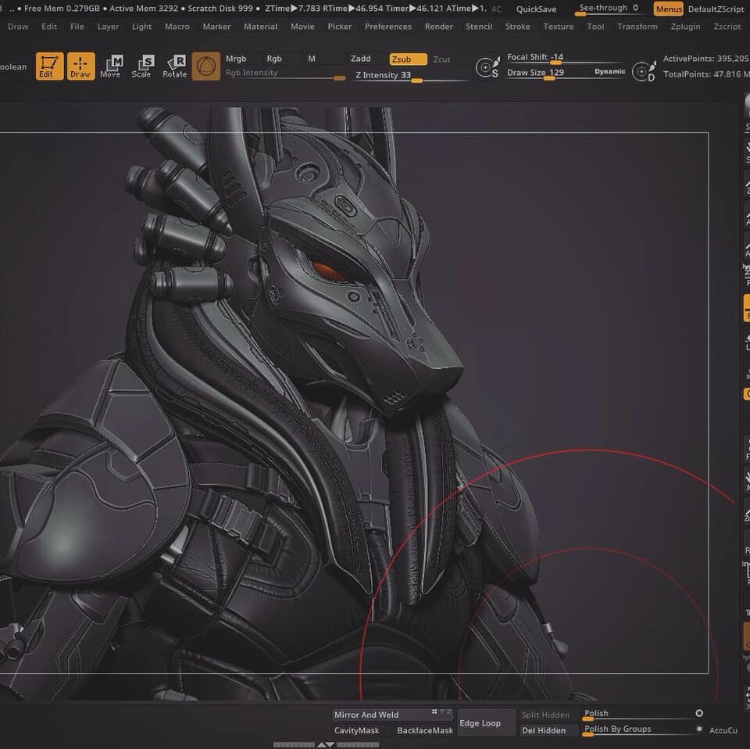Toggle the Menus button

(x=669, y=9)
